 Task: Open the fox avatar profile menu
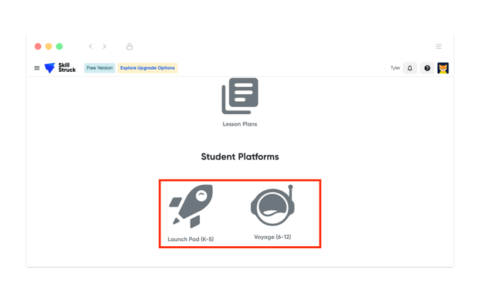(443, 68)
